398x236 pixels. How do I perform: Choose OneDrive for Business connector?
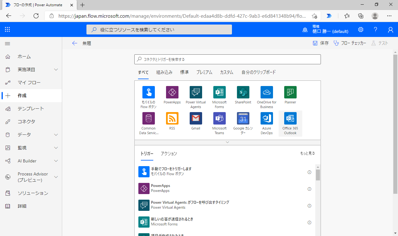(x=266, y=92)
